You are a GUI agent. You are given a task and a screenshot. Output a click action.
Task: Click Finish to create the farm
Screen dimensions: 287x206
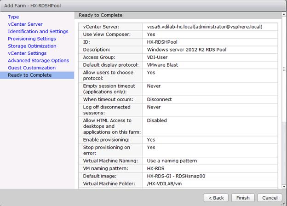click(x=243, y=198)
